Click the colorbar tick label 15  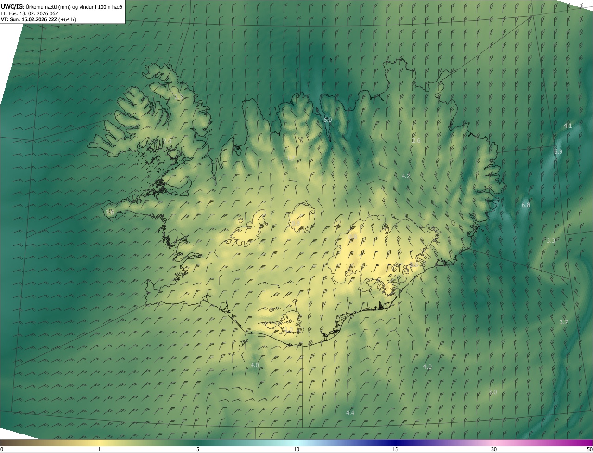(x=395, y=449)
